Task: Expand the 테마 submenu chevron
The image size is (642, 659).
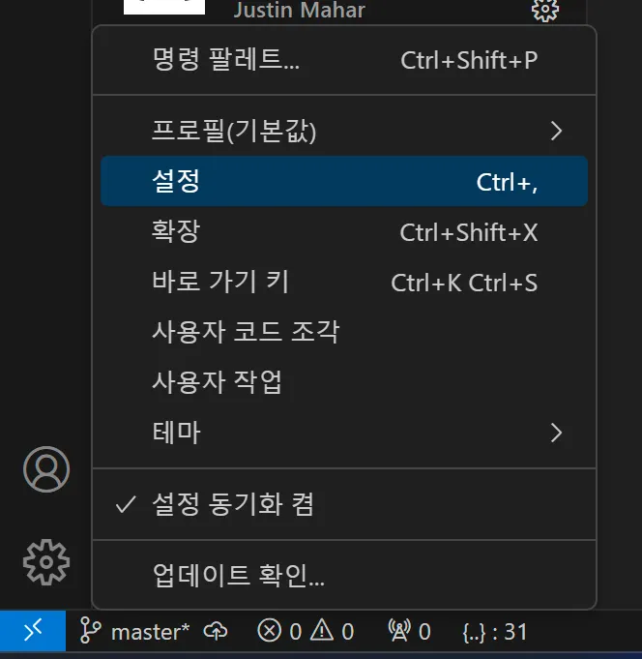Action: click(x=555, y=432)
